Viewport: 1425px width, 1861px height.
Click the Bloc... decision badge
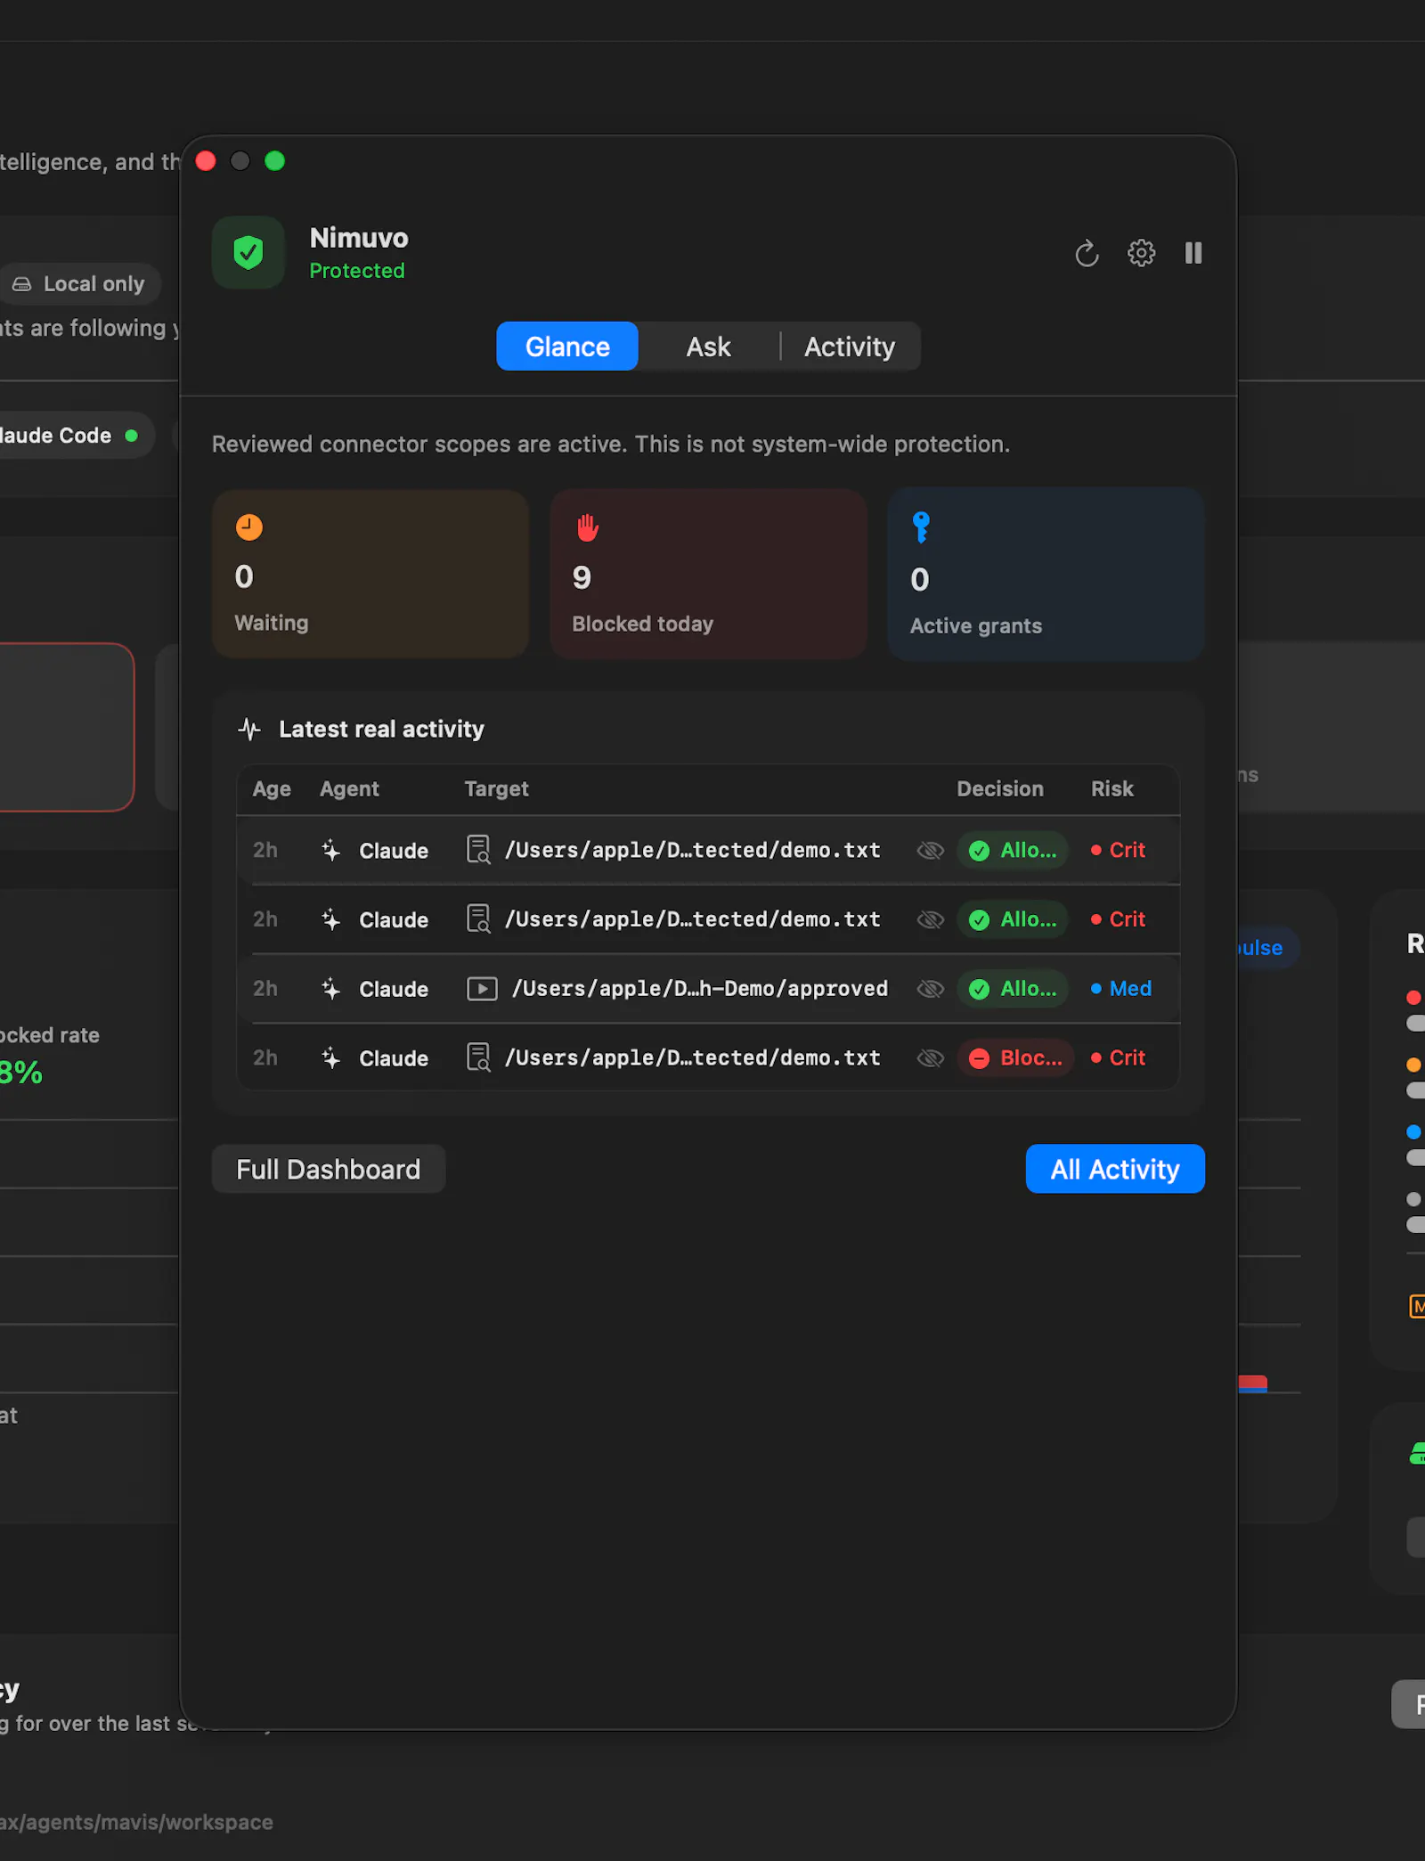[1015, 1059]
